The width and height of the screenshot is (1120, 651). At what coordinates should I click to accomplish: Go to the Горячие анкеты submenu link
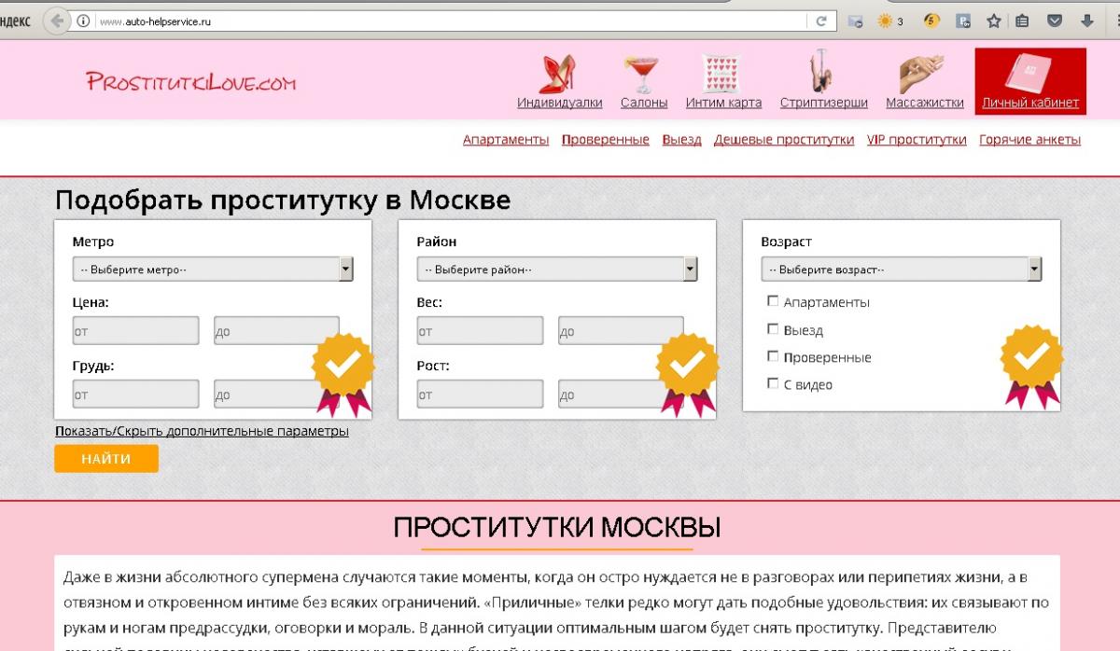point(1029,140)
